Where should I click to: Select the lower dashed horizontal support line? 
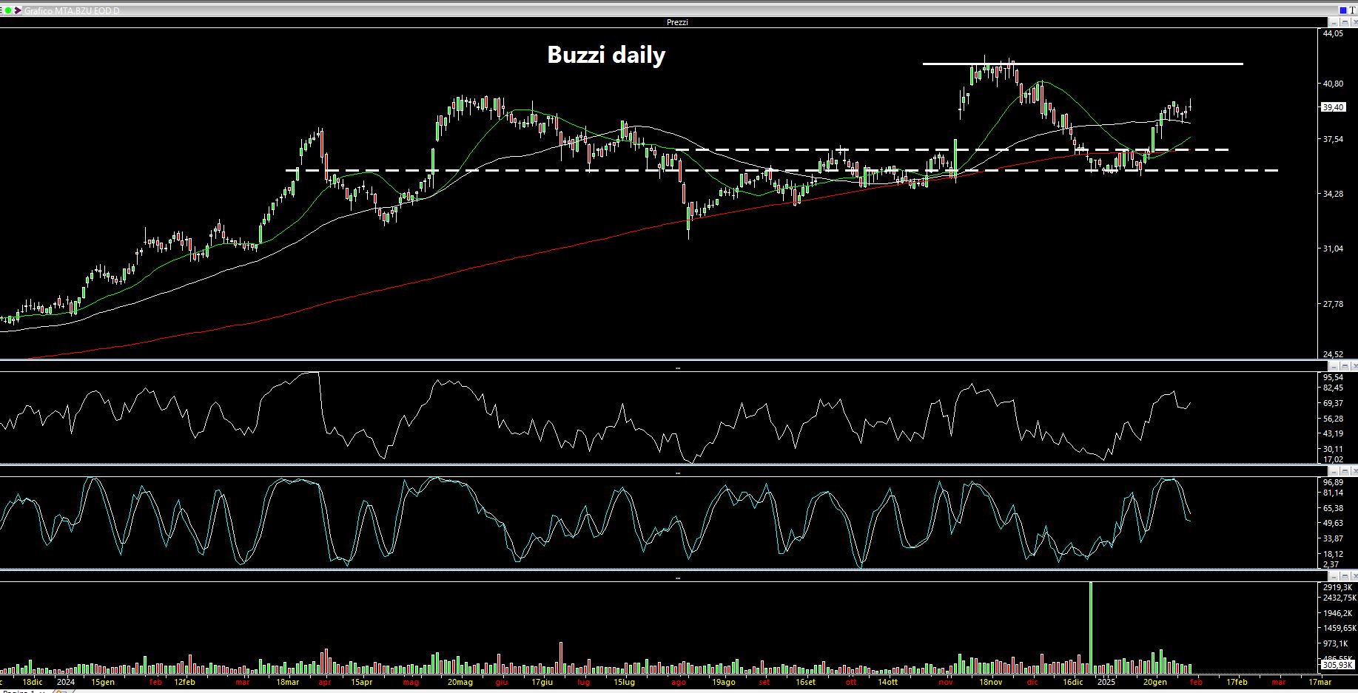click(x=782, y=170)
